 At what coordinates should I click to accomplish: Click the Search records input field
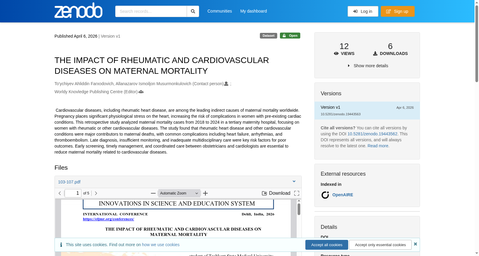click(x=151, y=11)
